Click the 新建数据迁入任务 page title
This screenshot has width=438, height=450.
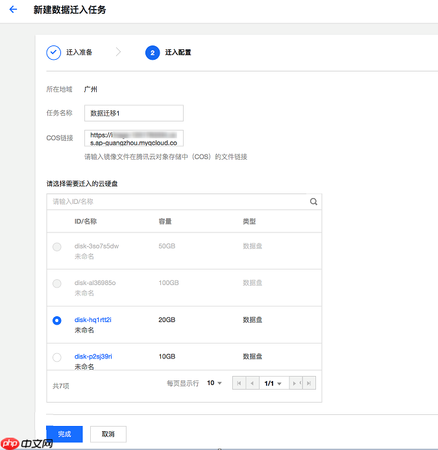pyautogui.click(x=69, y=10)
